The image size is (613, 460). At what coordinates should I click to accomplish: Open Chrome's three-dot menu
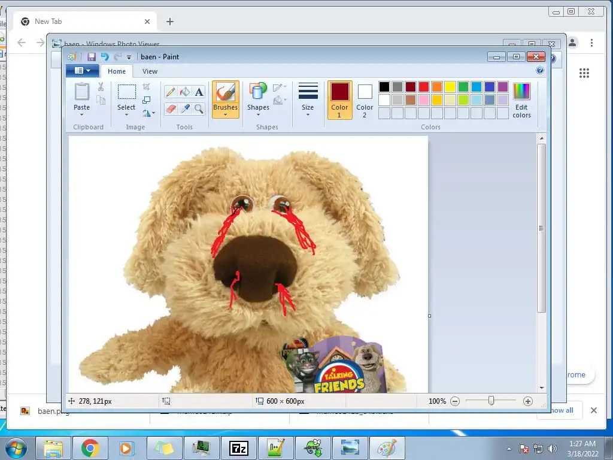(x=591, y=43)
